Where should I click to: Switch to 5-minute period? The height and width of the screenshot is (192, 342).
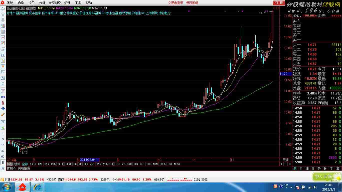tap(3, 139)
